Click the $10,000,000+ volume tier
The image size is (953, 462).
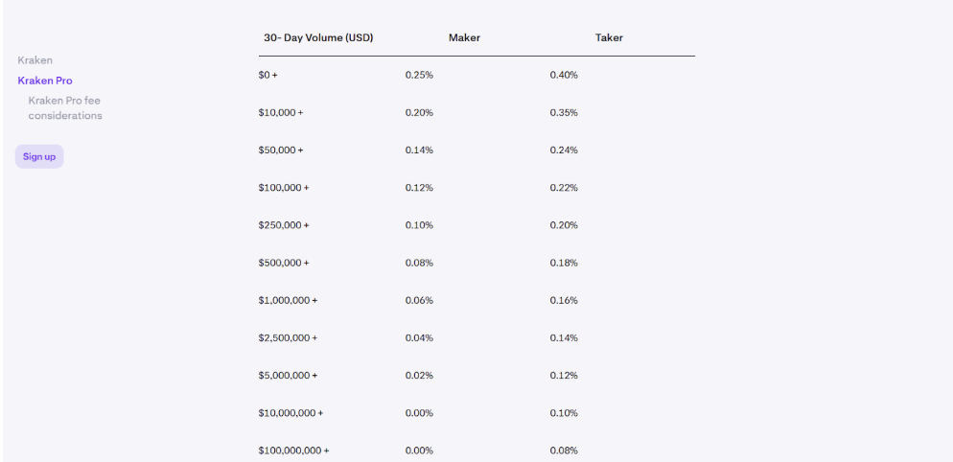(291, 413)
